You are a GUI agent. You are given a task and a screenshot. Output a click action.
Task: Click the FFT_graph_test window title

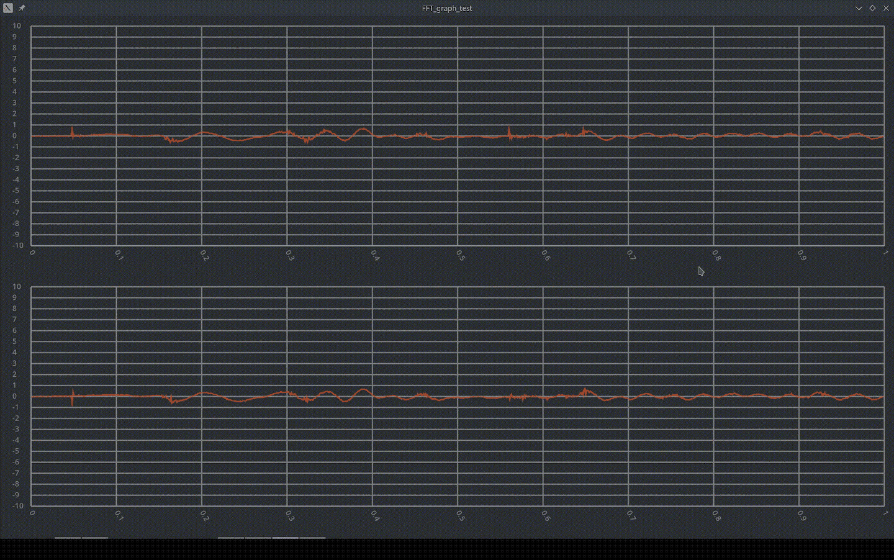pos(447,8)
